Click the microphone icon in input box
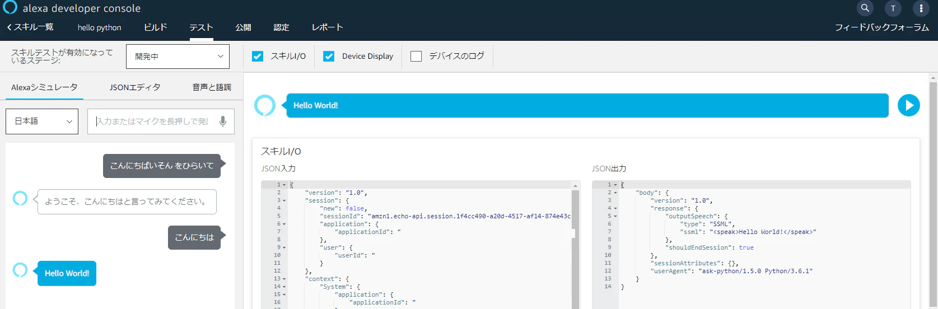Screen dimensions: 938x309 (223, 121)
